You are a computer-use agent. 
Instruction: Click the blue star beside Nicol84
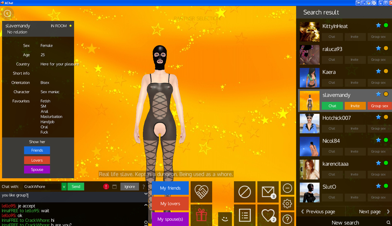coord(378,140)
